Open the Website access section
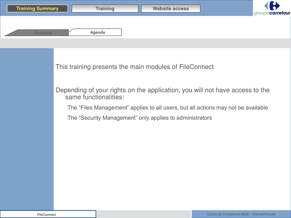291x218 pixels. pos(171,9)
